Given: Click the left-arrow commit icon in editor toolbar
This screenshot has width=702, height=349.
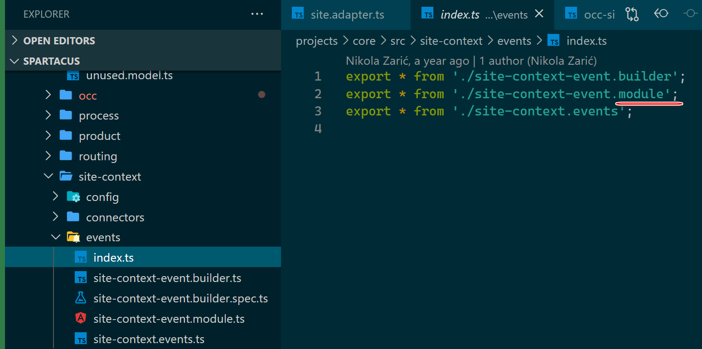Looking at the screenshot, I should (x=661, y=14).
